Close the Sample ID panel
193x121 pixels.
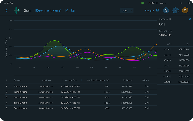click(x=190, y=19)
